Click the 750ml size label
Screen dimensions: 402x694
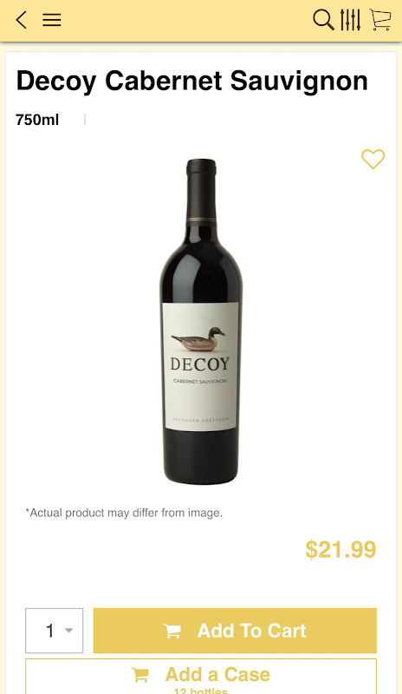(x=37, y=120)
